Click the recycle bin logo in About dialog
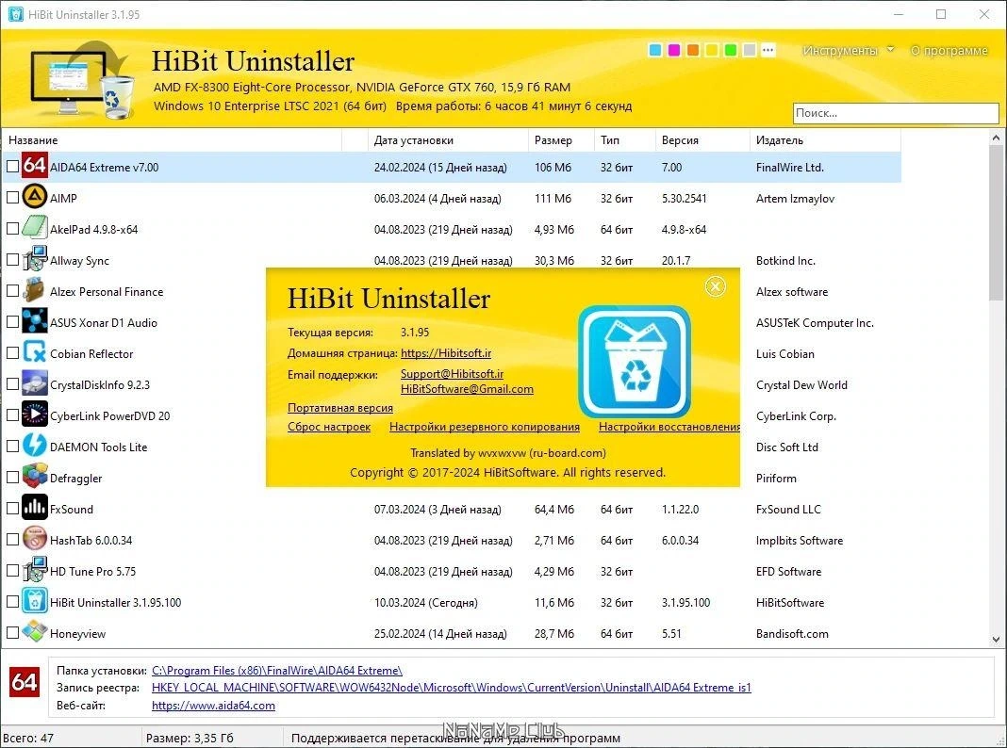Screen dimensions: 1007x748 (635, 361)
